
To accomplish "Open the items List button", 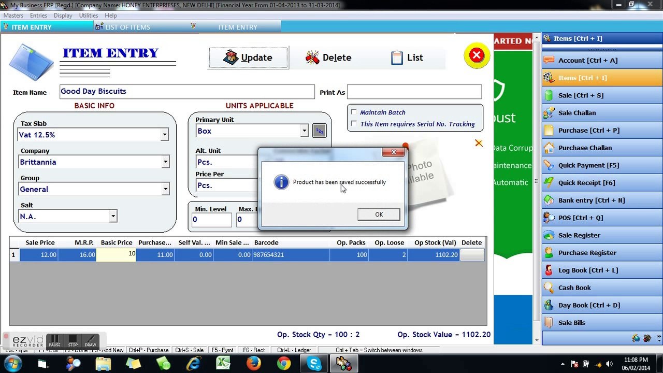I will [x=407, y=58].
